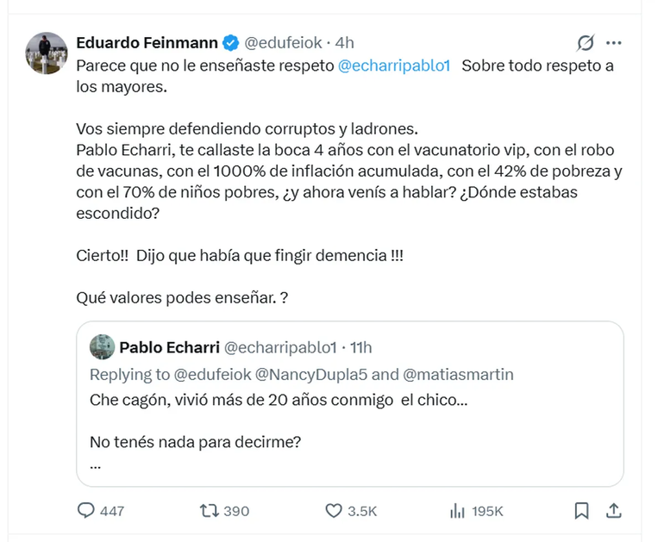This screenshot has width=664, height=542.
Task: Click the 11h quoted tweet timestamp
Action: [360, 346]
